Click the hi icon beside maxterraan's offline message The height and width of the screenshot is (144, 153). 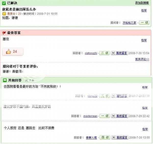tap(113, 116)
